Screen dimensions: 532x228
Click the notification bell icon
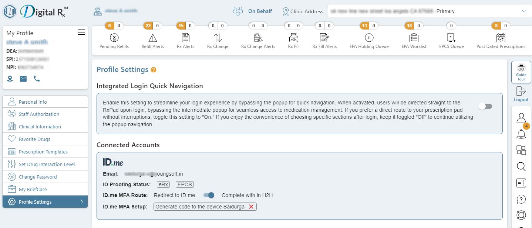point(521,134)
